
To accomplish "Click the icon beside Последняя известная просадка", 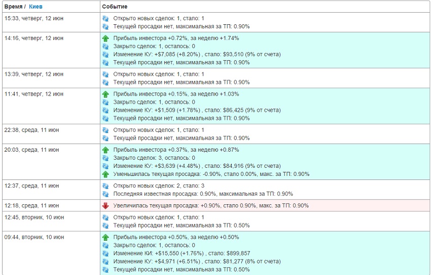I will 105,194.
